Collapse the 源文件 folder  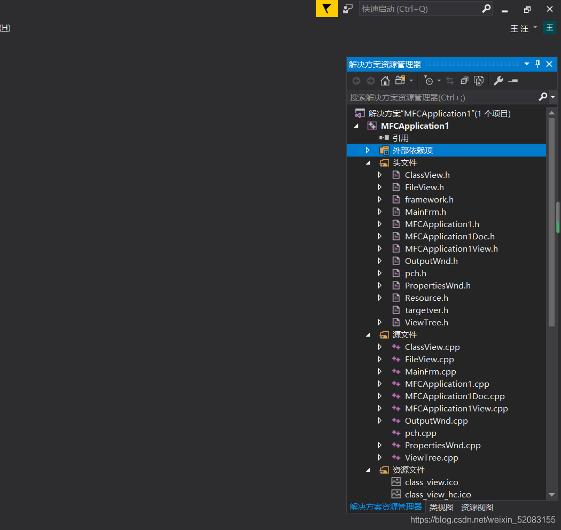[368, 335]
